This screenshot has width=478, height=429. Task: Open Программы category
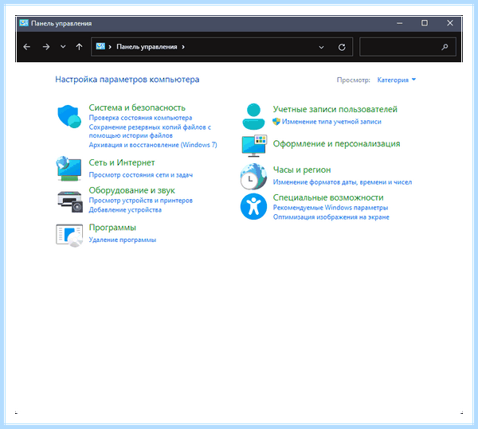pyautogui.click(x=112, y=228)
